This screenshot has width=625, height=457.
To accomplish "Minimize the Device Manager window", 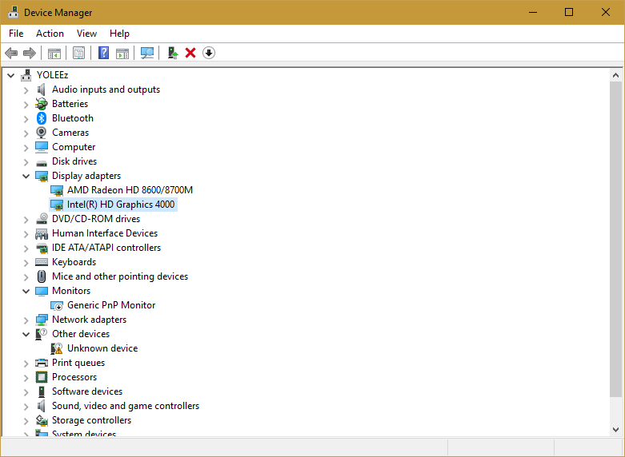I will (x=533, y=12).
